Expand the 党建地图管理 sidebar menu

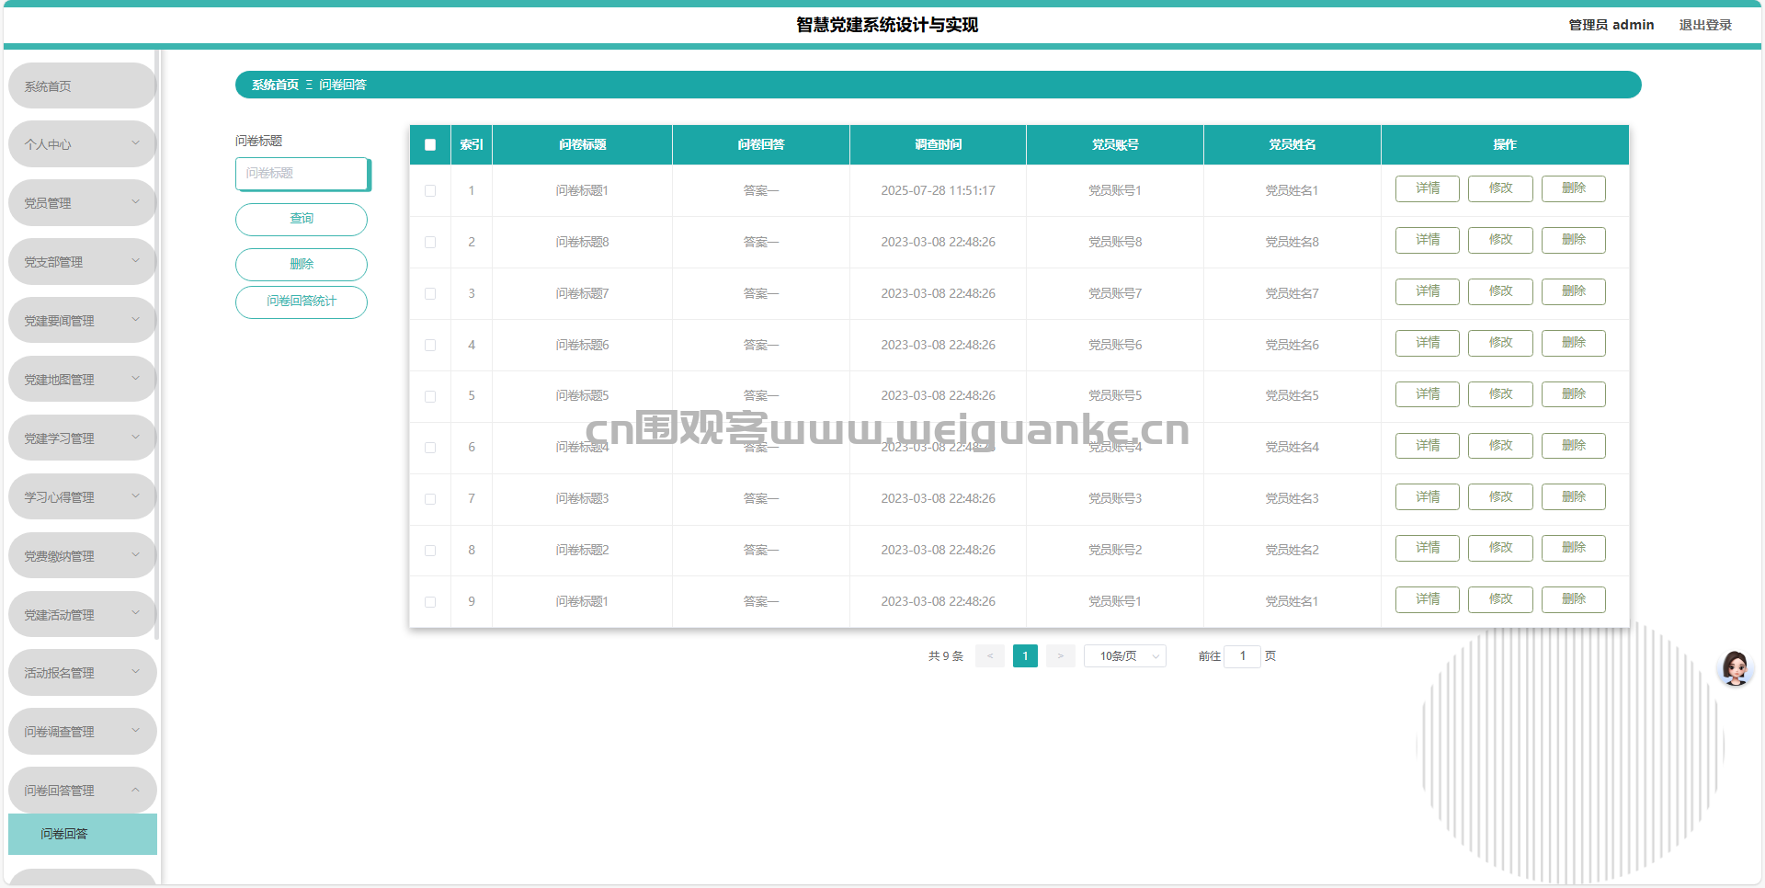point(83,380)
